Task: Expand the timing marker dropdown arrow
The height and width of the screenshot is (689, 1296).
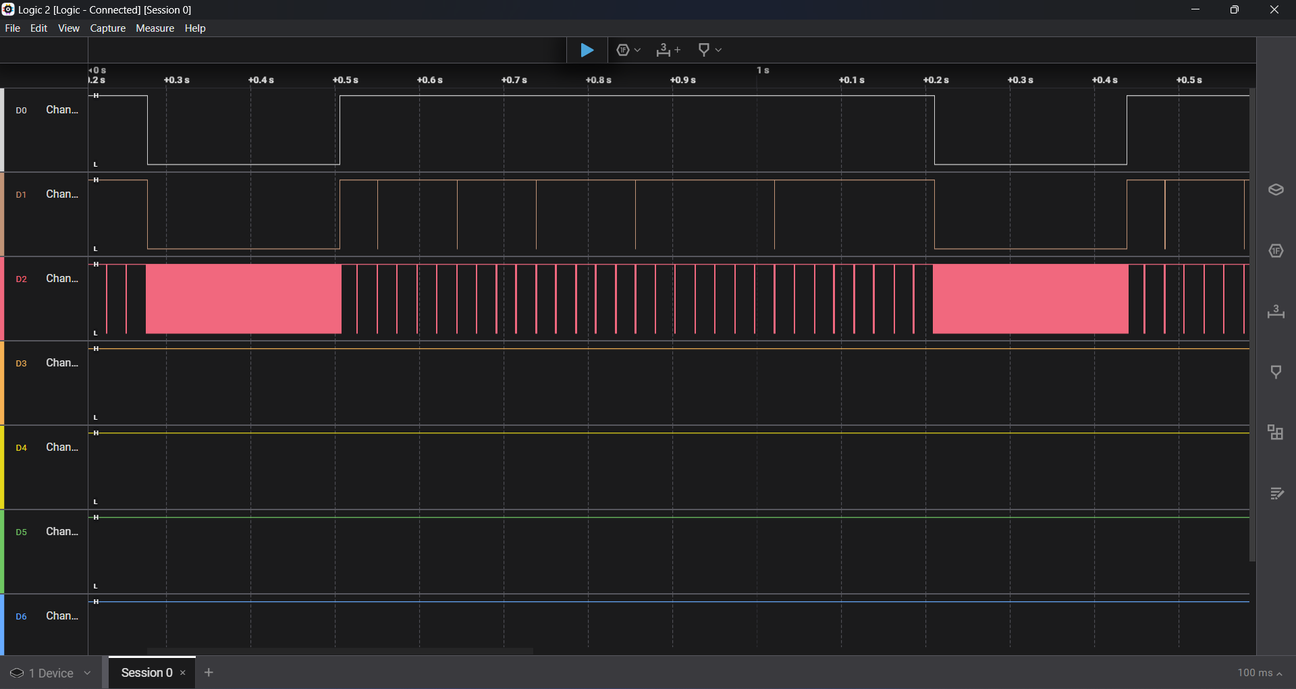Action: (718, 50)
